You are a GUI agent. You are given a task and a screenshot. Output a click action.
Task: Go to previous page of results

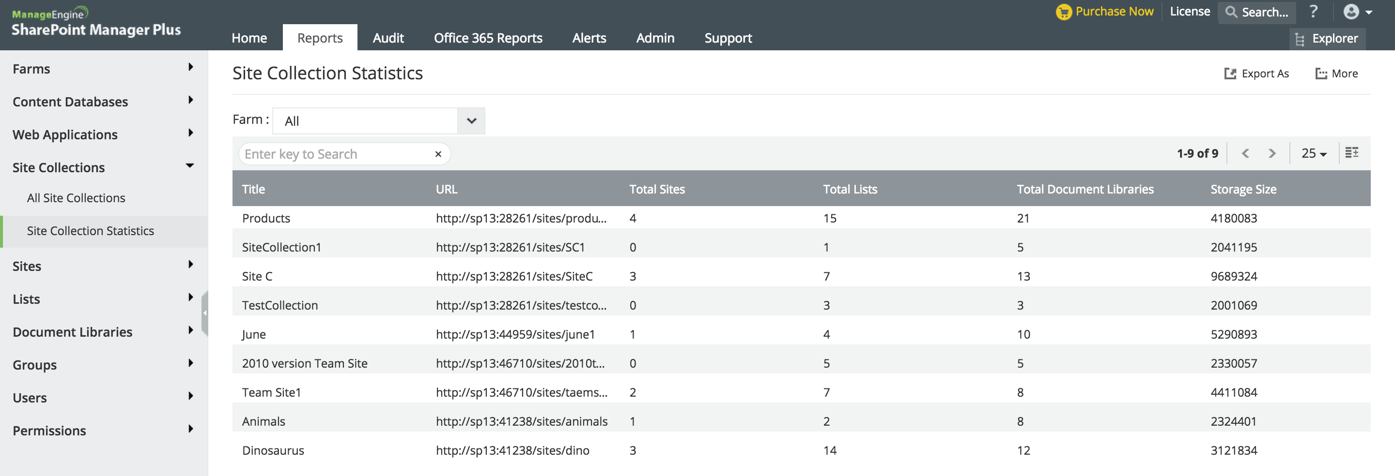tap(1245, 154)
